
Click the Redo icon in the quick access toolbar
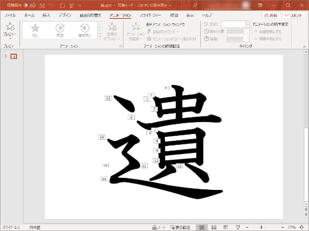62,6
